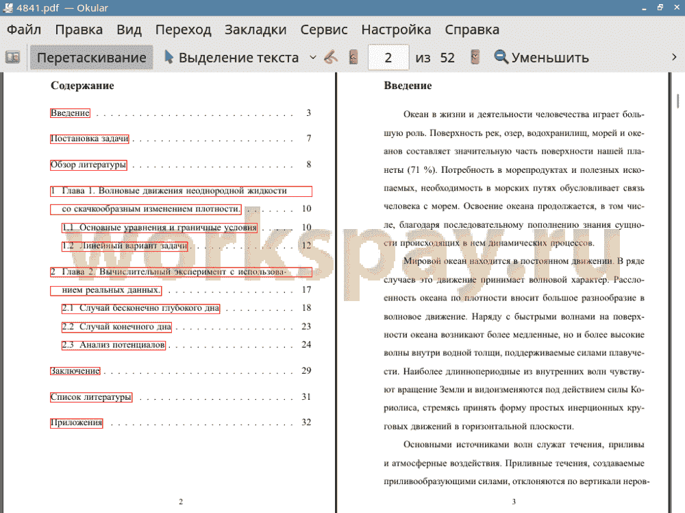Open the Справка menu
685x513 pixels.
(472, 29)
